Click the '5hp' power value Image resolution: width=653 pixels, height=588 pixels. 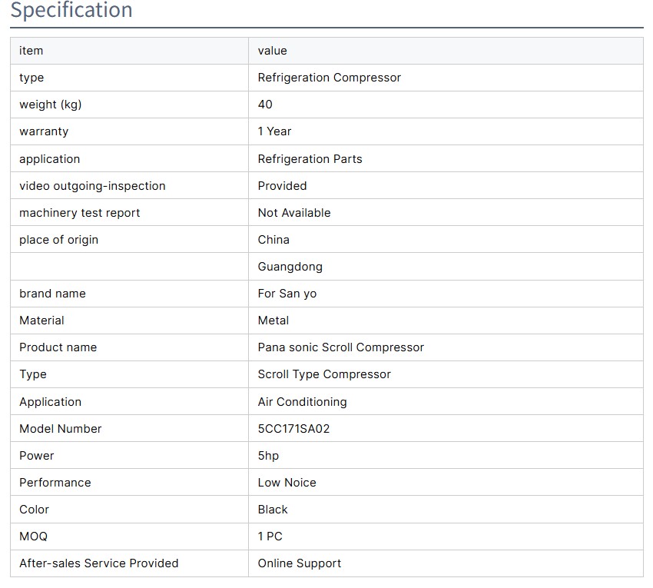tap(268, 456)
